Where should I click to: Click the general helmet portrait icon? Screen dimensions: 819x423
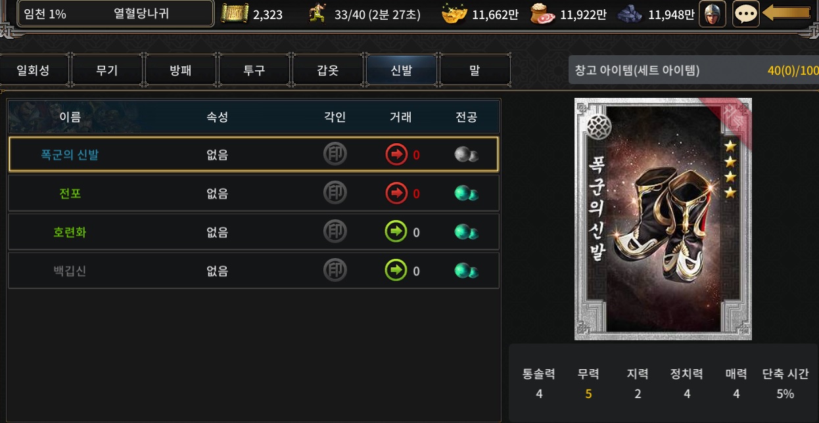coord(712,14)
